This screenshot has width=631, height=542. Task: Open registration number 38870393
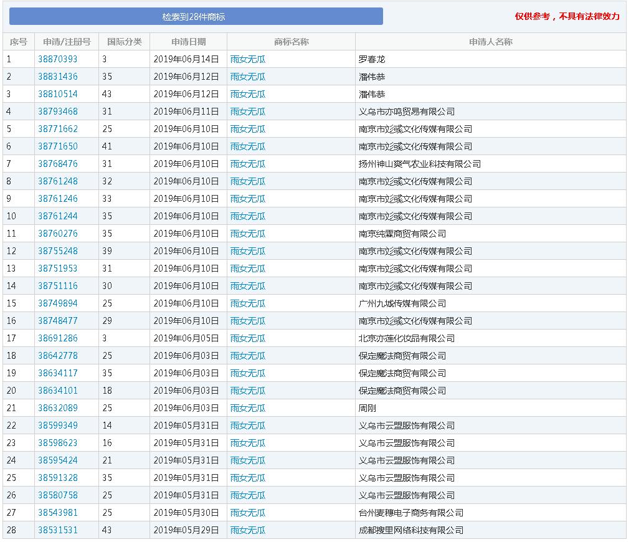tap(58, 59)
